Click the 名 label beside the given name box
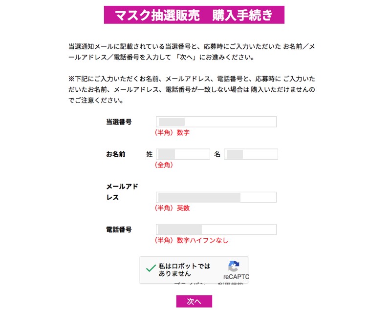Image resolution: width=391 pixels, height=310 pixels. tap(217, 154)
